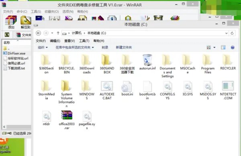Viewport: 241px width, 156px height.
Task: Select the MSOCache folder
Action: (x=188, y=64)
